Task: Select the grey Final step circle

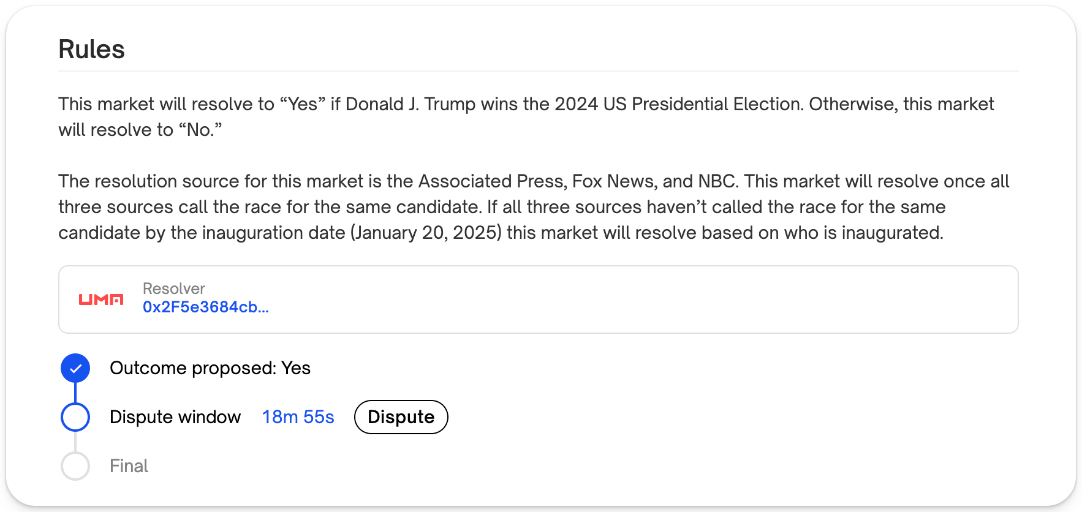Action: pyautogui.click(x=75, y=466)
